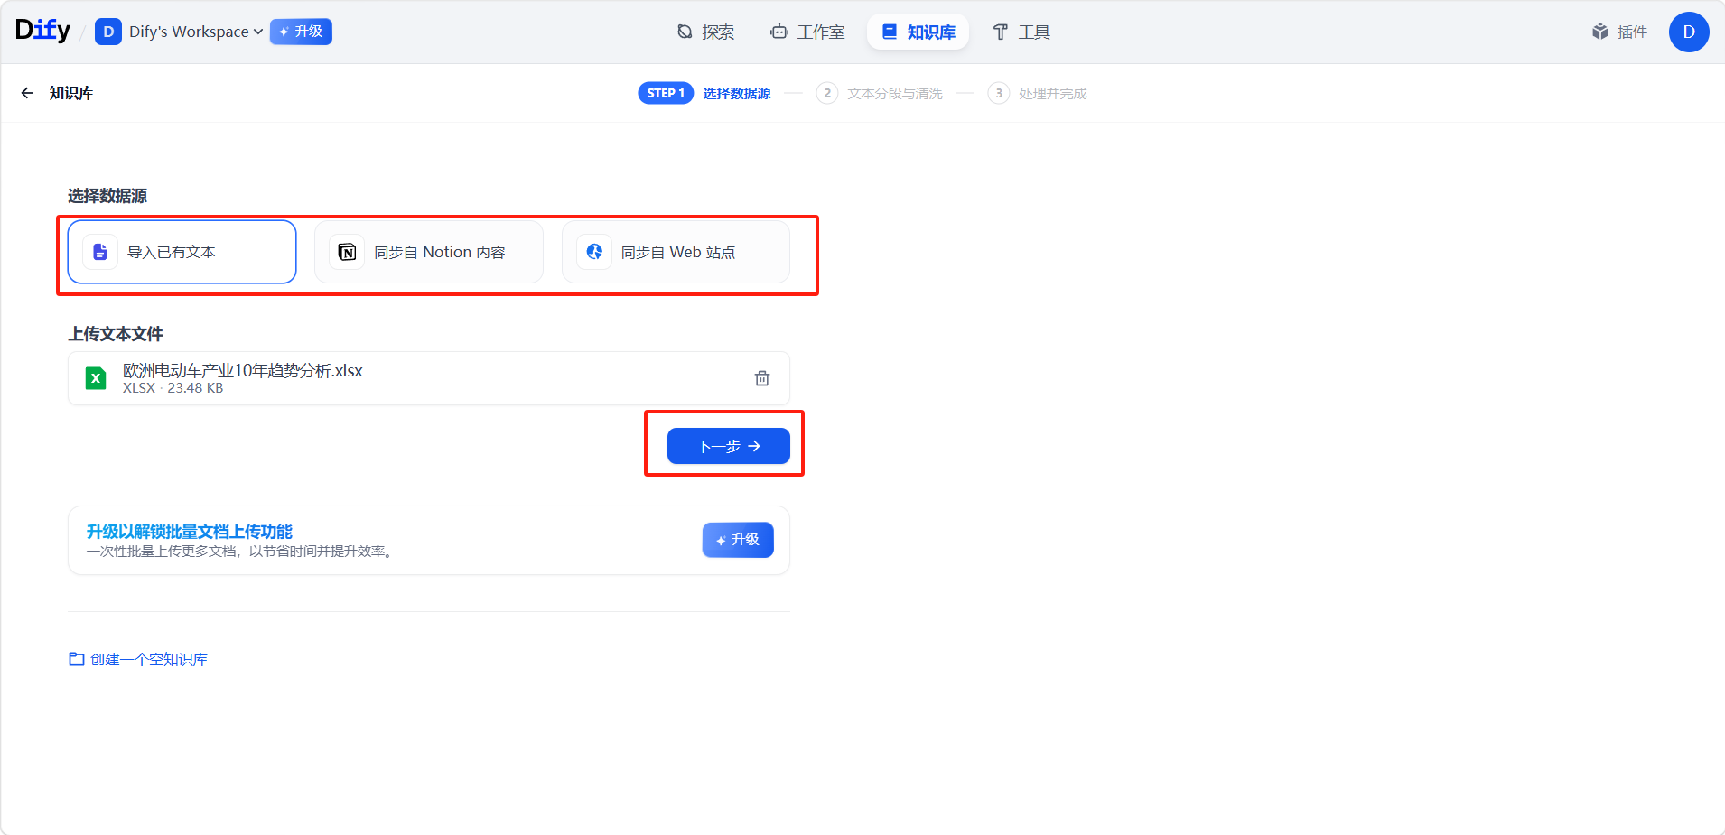Click the Dify logo
This screenshot has width=1725, height=835.
[x=42, y=31]
